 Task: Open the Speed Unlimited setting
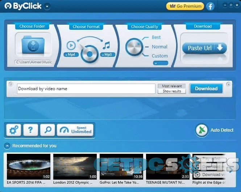click(x=75, y=130)
